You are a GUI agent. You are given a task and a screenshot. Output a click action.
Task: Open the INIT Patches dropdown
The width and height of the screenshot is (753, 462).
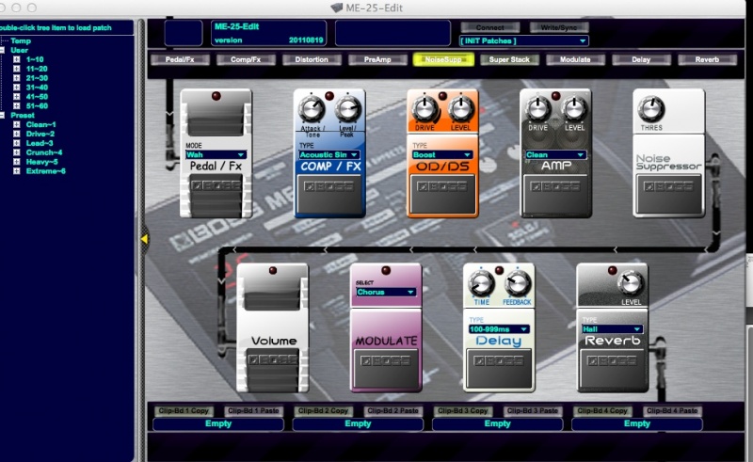click(524, 40)
